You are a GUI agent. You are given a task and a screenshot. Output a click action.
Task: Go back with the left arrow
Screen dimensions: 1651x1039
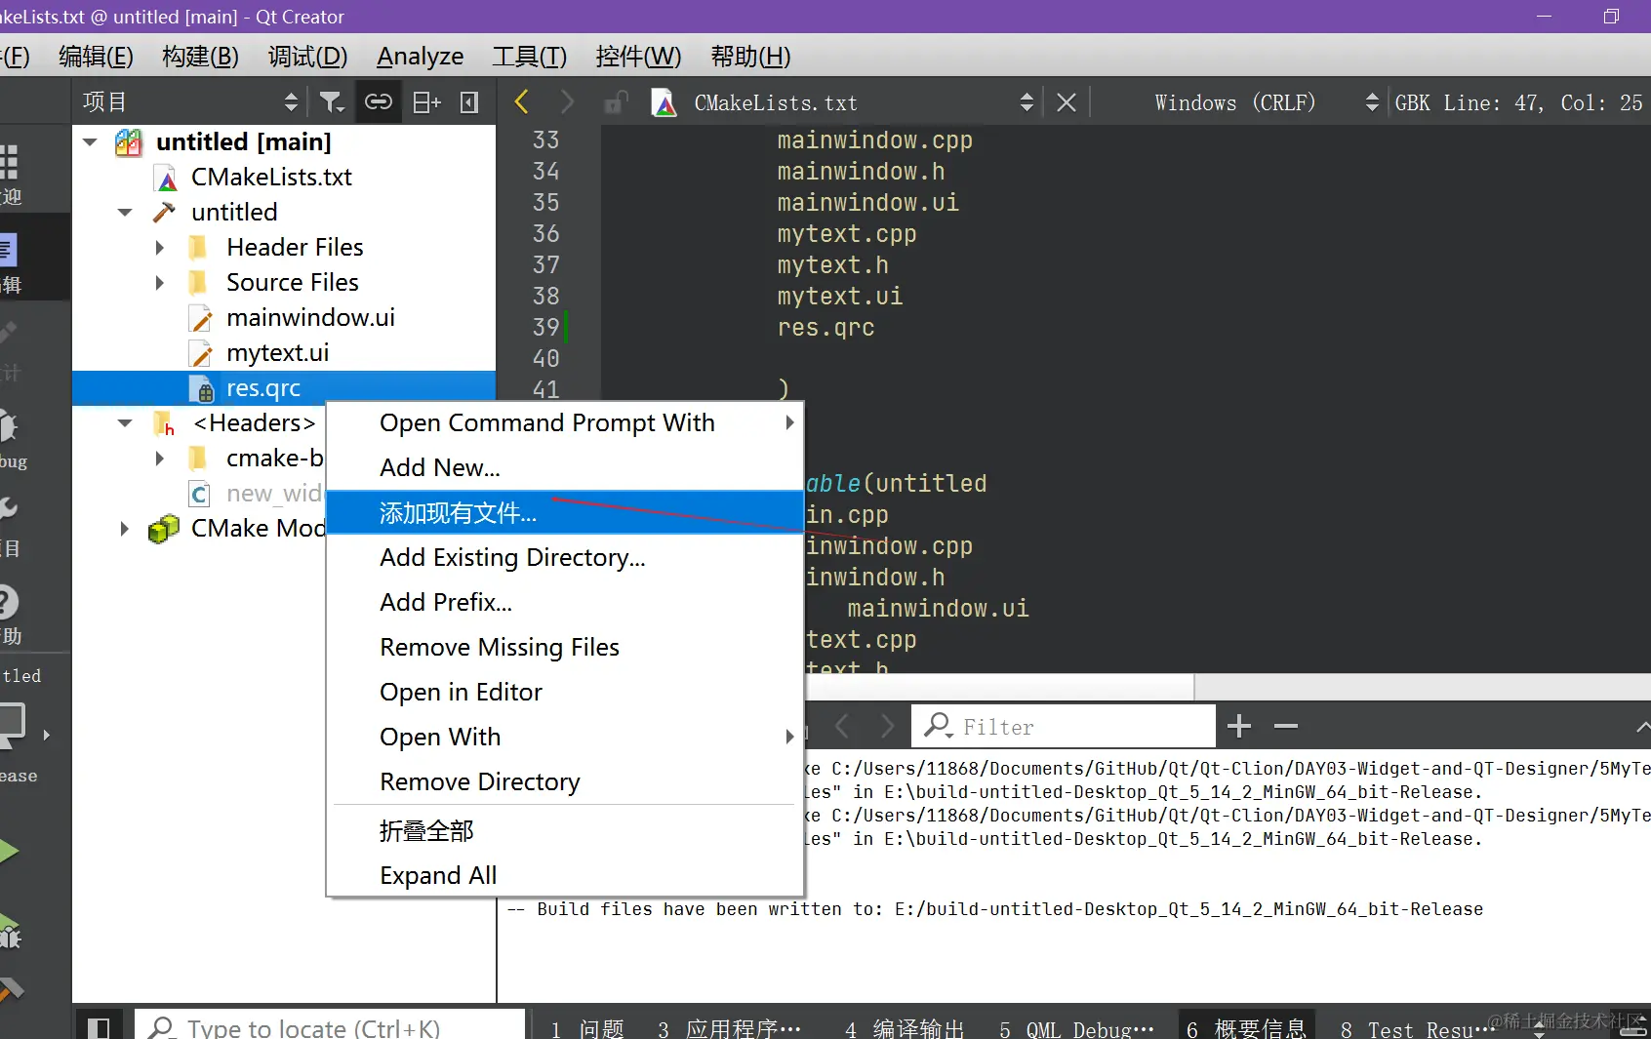tap(521, 102)
